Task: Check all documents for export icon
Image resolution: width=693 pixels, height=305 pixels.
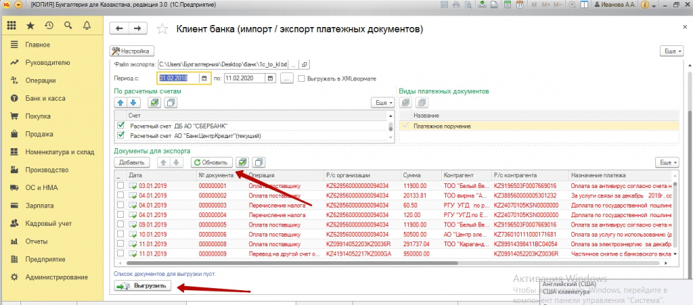Action: (243, 162)
